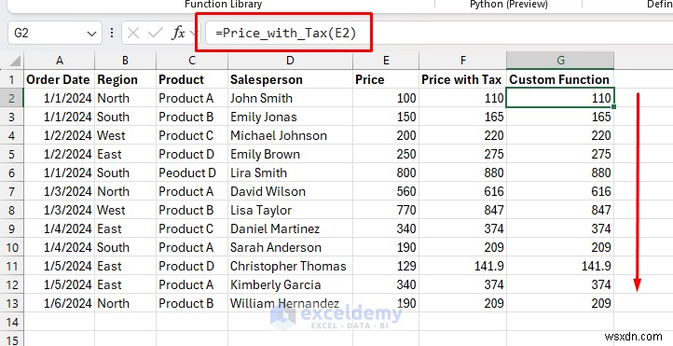
Task: Select row 6 header
Action: [12, 173]
